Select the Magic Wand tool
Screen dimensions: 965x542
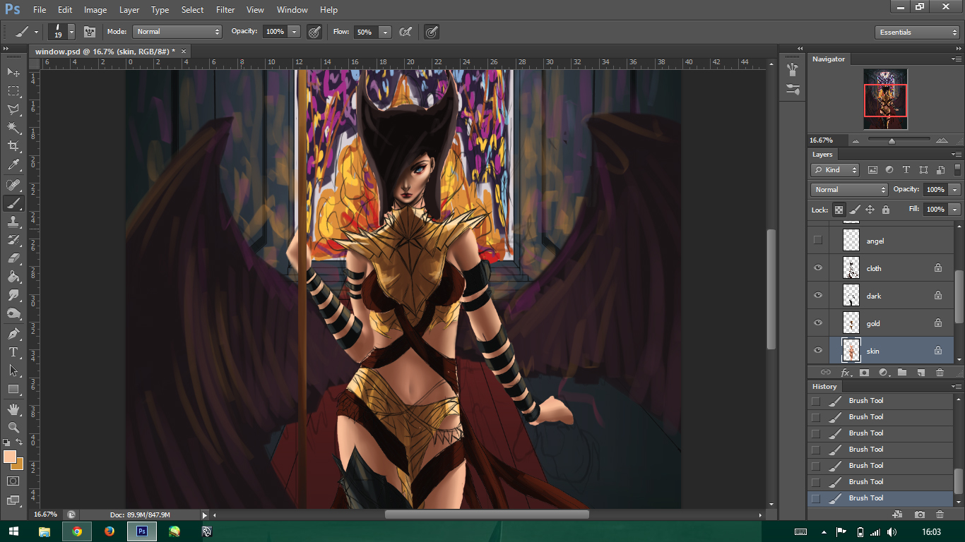coord(13,128)
